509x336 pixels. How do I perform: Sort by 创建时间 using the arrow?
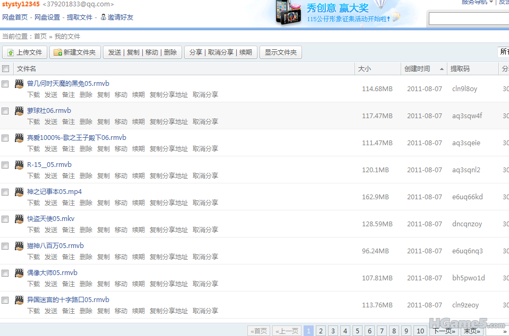coord(442,69)
